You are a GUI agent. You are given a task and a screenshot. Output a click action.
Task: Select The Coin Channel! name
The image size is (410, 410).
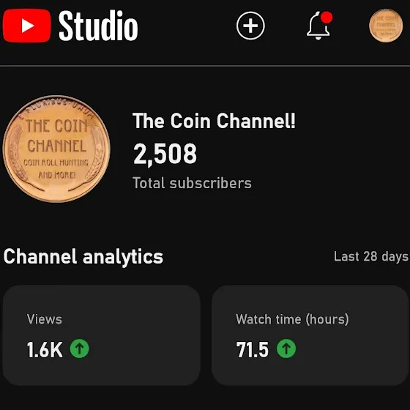click(214, 121)
